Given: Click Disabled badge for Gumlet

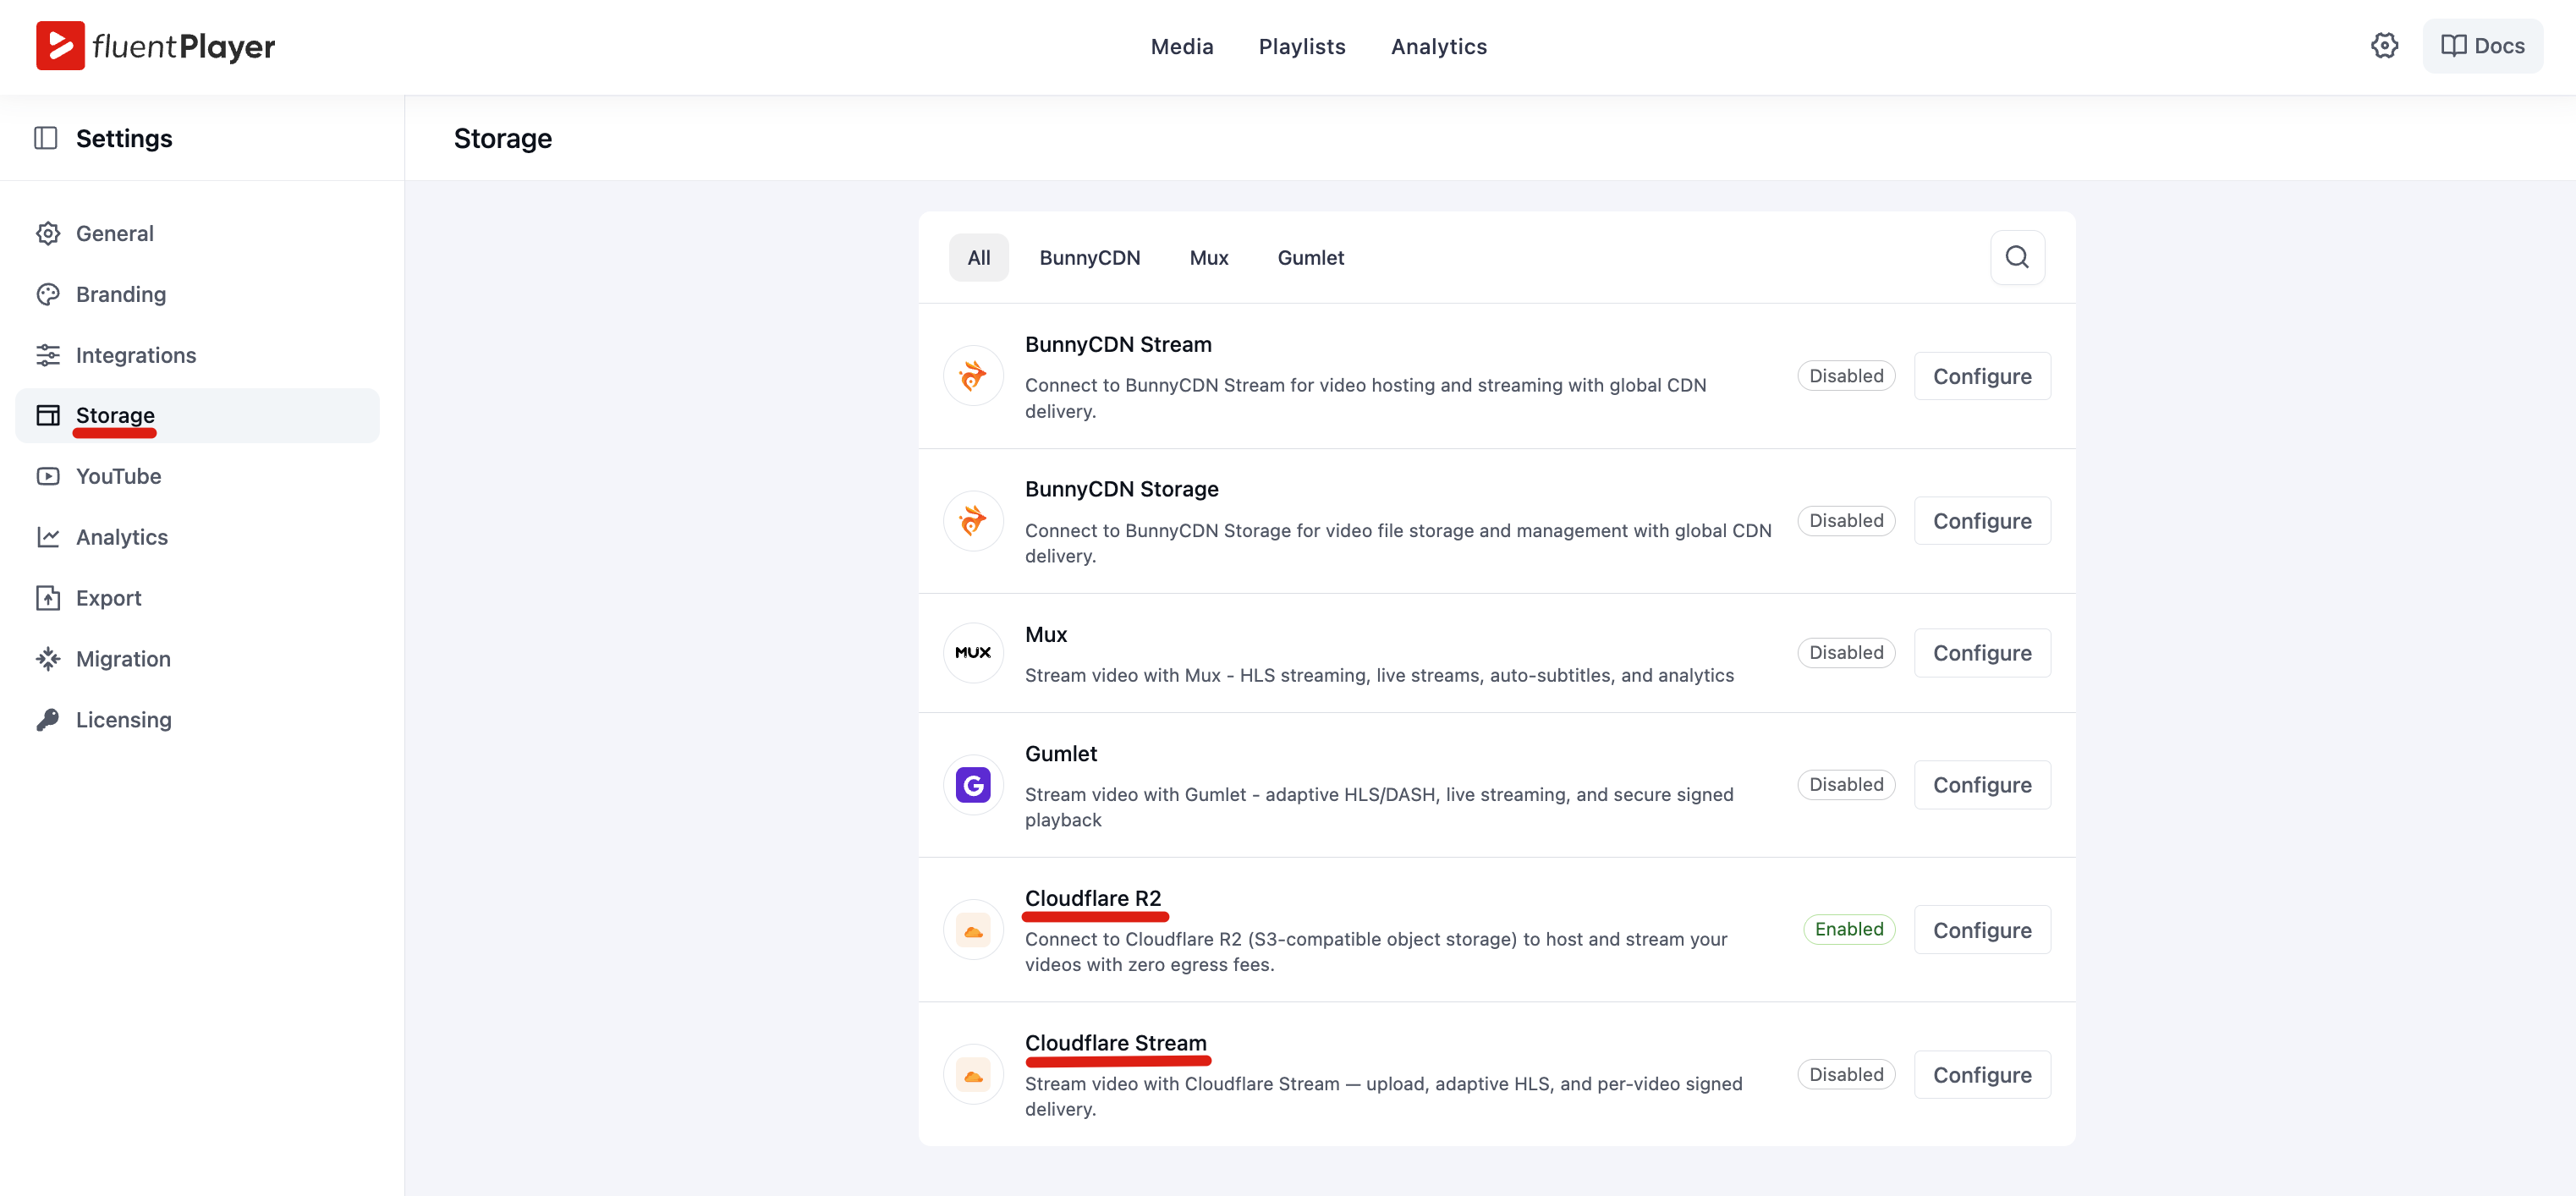Looking at the screenshot, I should (1846, 785).
